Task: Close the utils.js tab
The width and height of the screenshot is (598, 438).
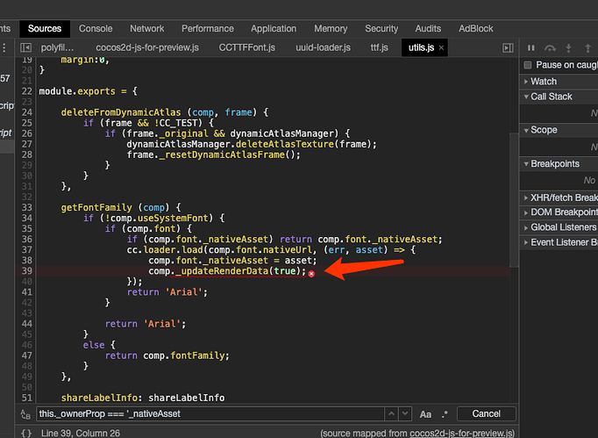Action: [441, 47]
